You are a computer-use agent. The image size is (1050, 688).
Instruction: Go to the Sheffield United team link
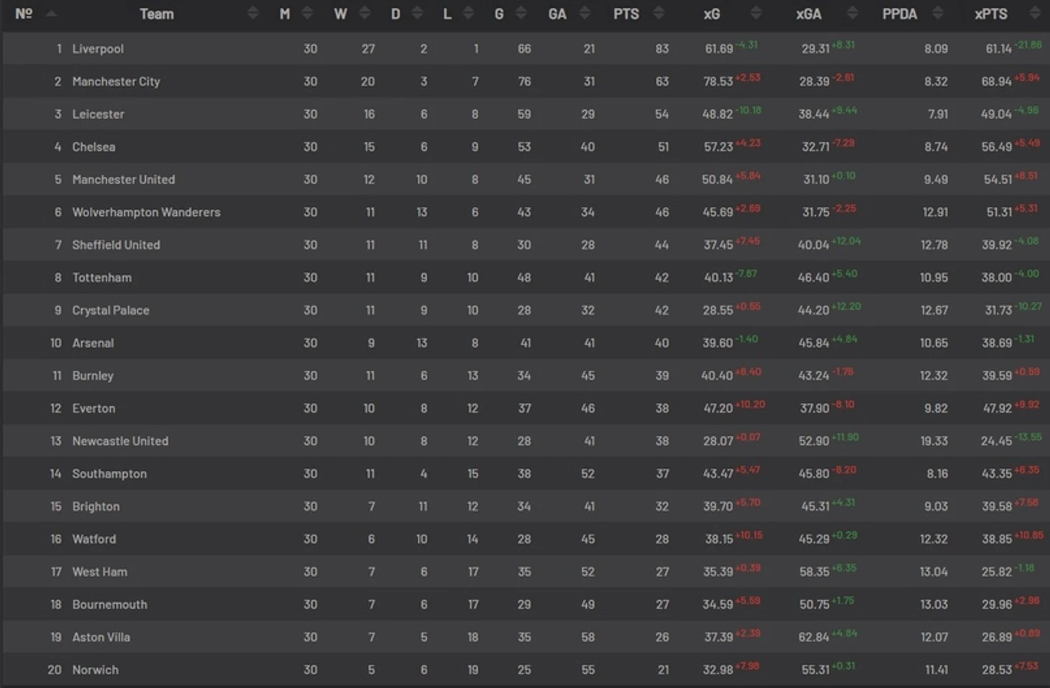116,244
